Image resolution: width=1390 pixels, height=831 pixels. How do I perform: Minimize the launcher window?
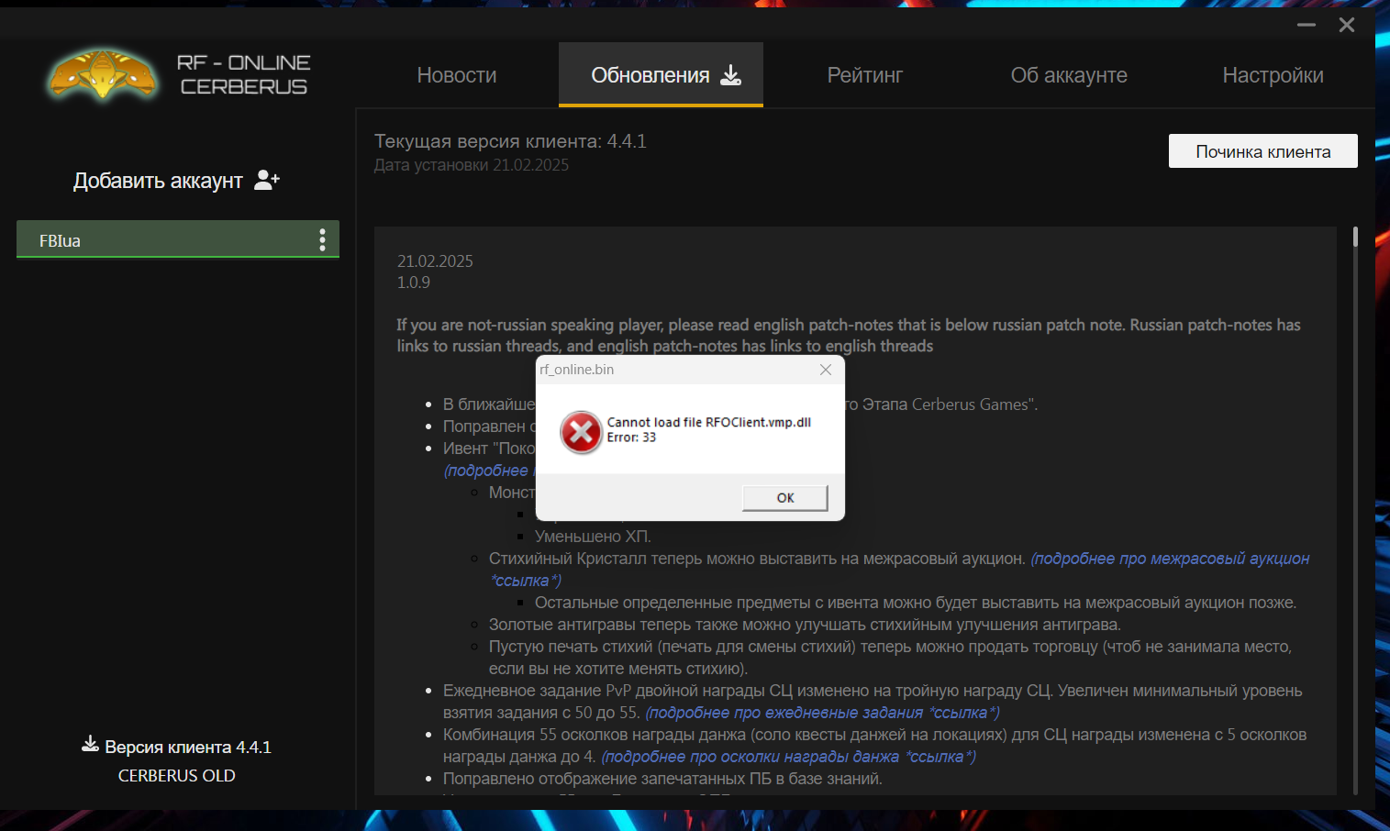click(x=1307, y=25)
